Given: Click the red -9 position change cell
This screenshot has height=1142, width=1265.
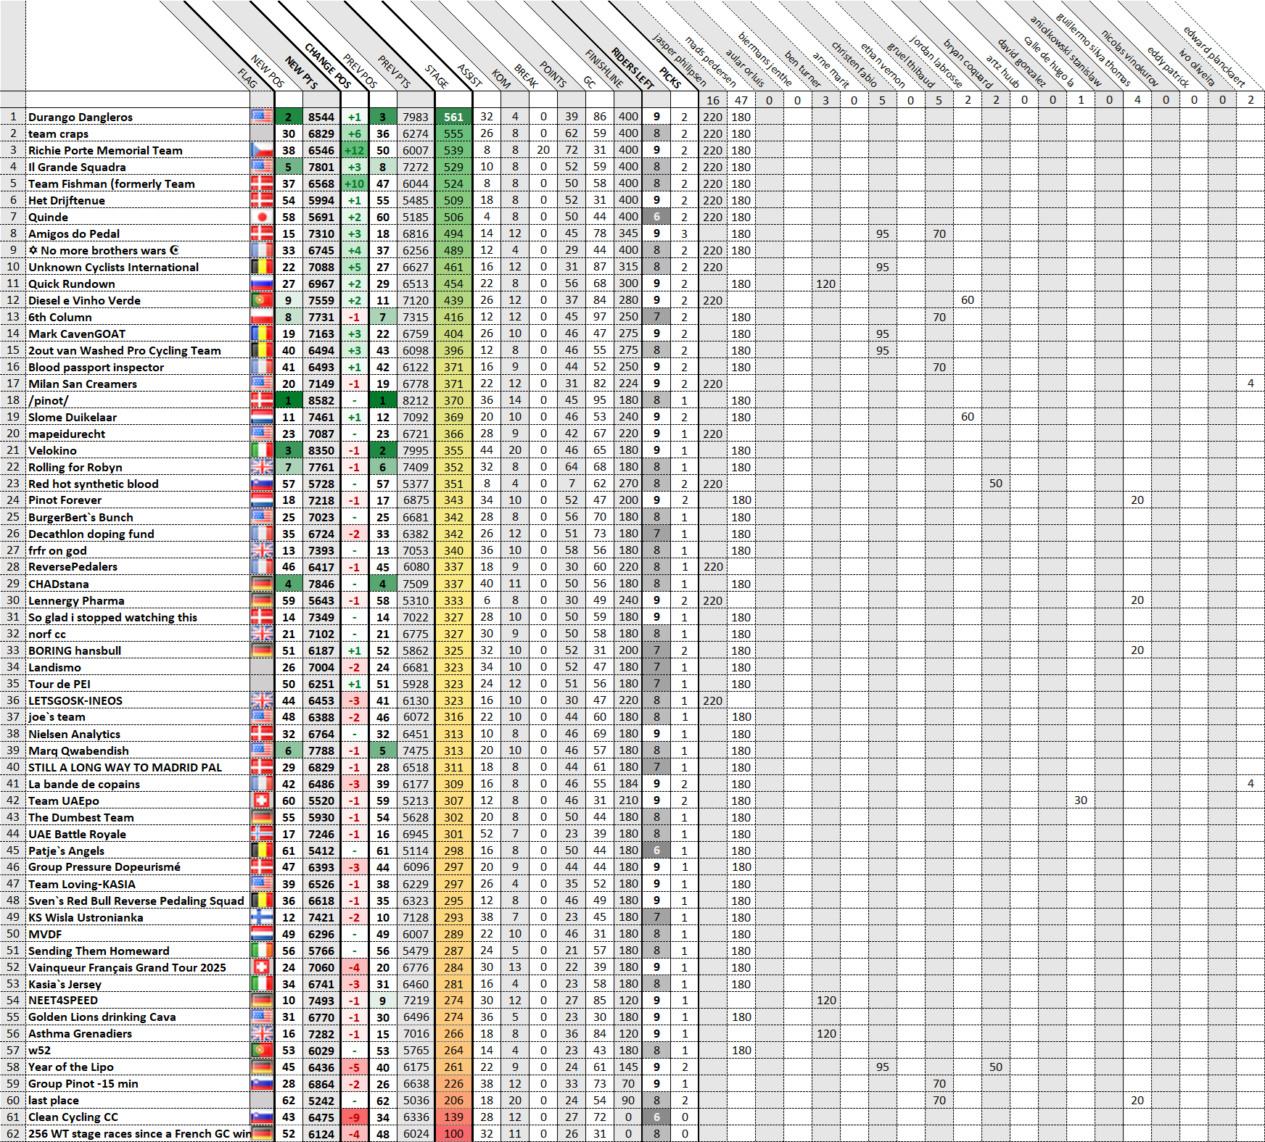Looking at the screenshot, I should point(354,1117).
